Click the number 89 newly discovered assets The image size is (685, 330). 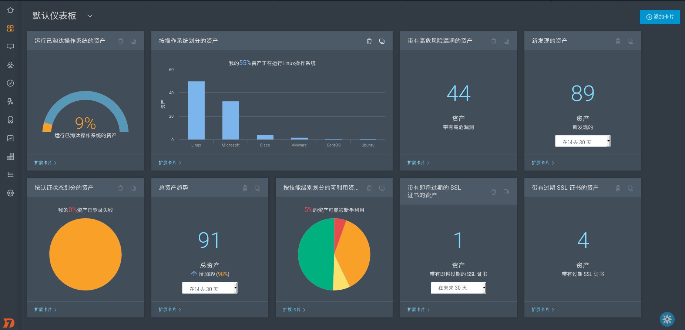point(583,93)
